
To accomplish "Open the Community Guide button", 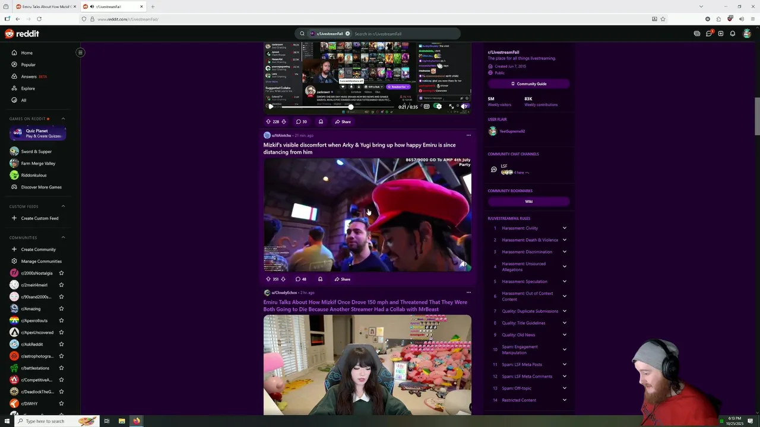I will [528, 84].
